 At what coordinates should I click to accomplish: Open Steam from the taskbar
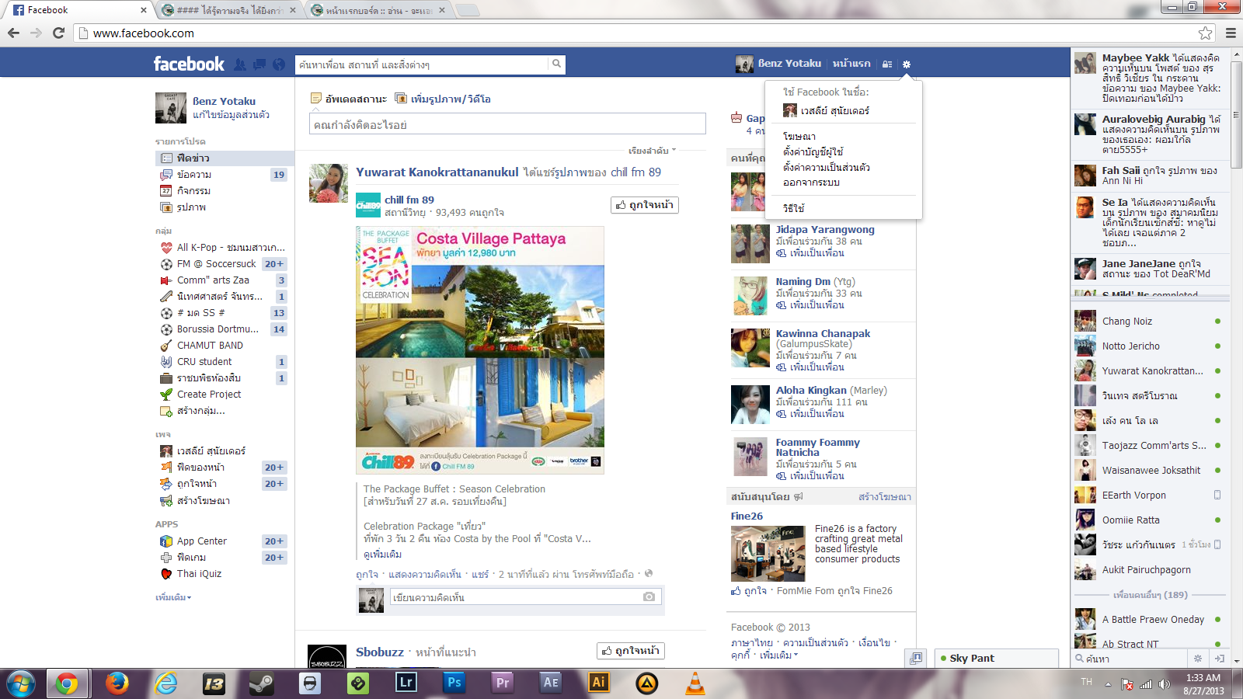point(261,683)
